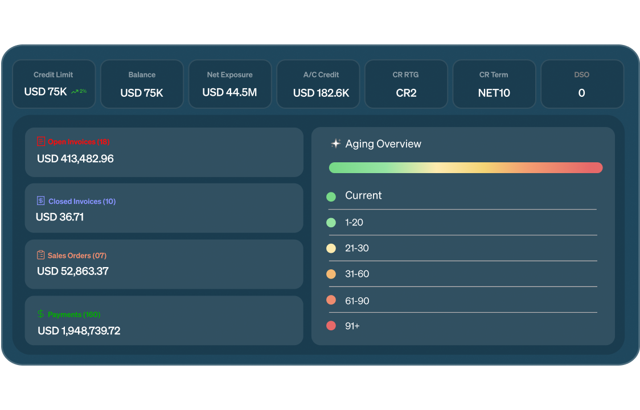This screenshot has width=640, height=410.
Task: Click the 91+ aging row label
Action: [352, 326]
